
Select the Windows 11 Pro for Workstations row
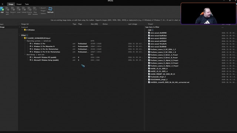pyautogui.click(x=45, y=49)
